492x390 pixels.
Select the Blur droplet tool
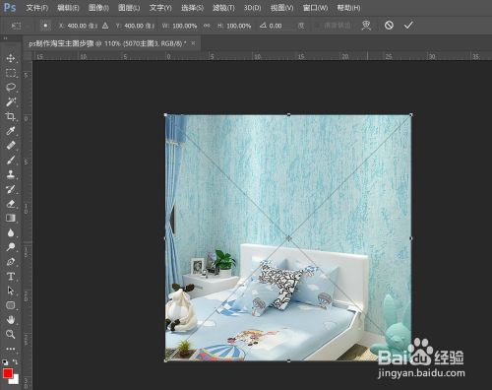point(11,232)
